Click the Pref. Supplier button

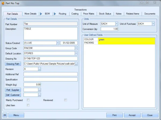[13, 90]
